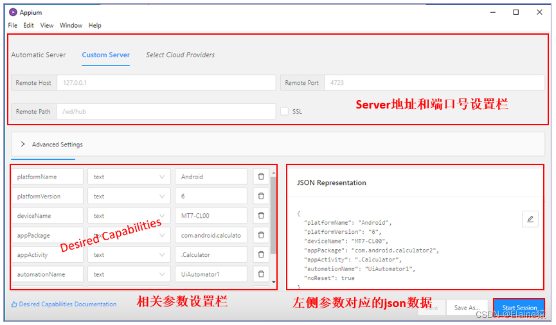Enable the SSL checkbox
The height and width of the screenshot is (325, 556).
click(x=284, y=111)
